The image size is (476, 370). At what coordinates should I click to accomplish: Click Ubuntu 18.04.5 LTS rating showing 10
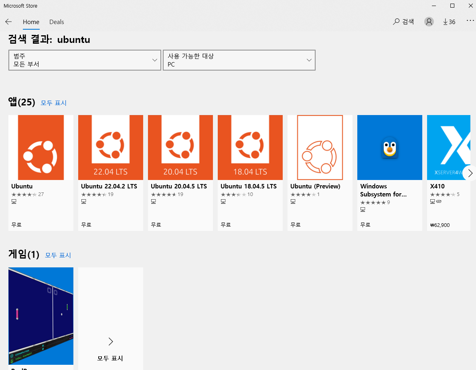[x=237, y=194]
